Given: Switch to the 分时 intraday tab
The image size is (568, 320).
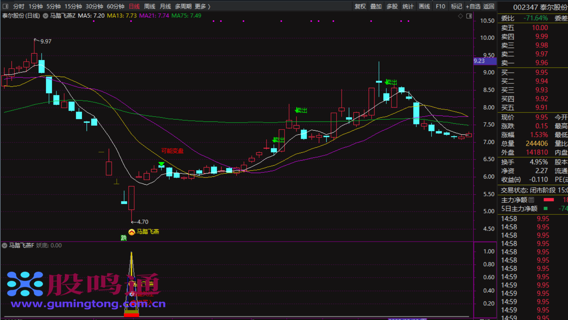Looking at the screenshot, I should click(x=18, y=6).
